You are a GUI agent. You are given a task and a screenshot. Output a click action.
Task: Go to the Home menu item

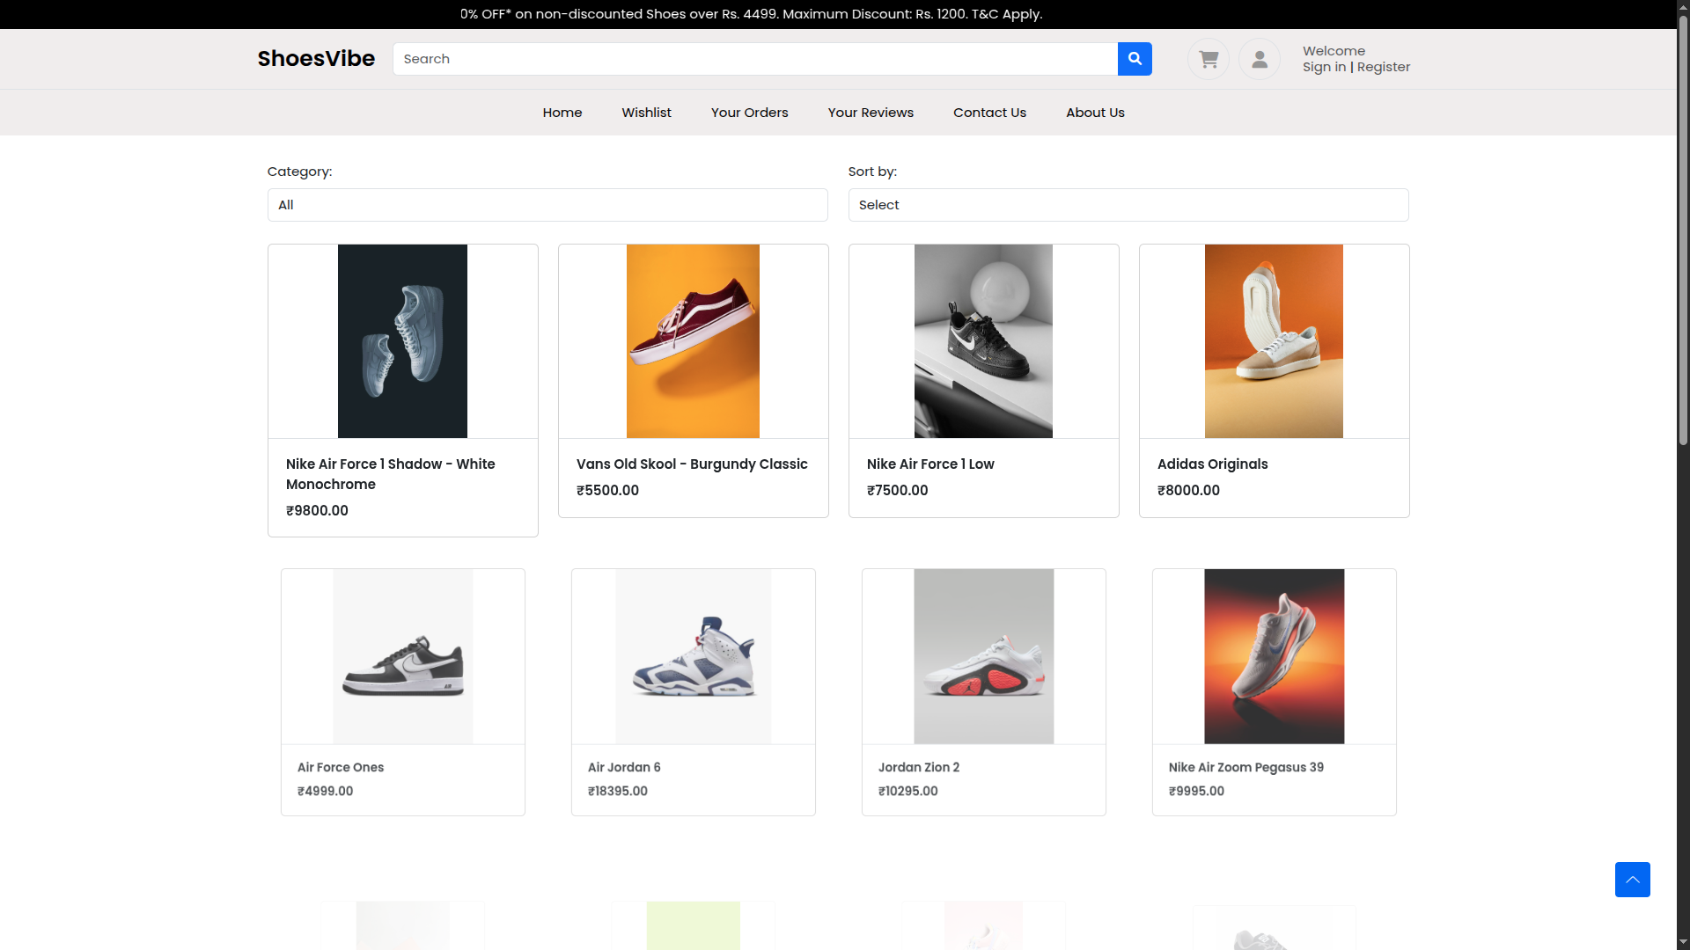[x=562, y=113]
